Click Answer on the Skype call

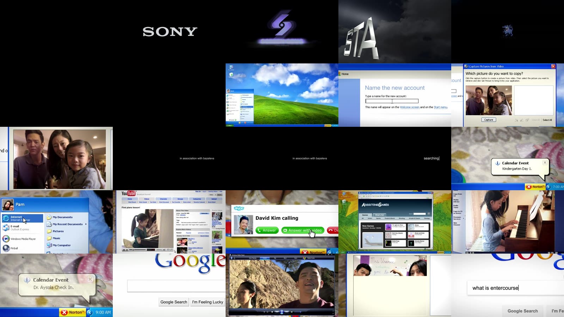[x=267, y=230]
